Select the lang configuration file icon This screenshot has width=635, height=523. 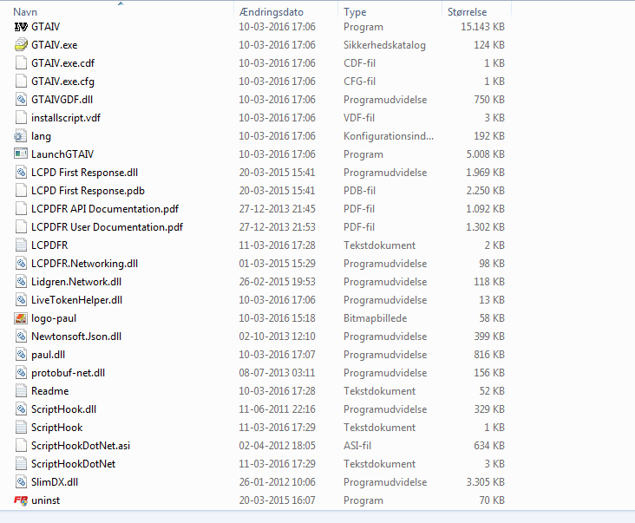tap(19, 136)
